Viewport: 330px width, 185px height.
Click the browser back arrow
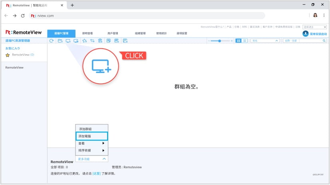(6, 16)
